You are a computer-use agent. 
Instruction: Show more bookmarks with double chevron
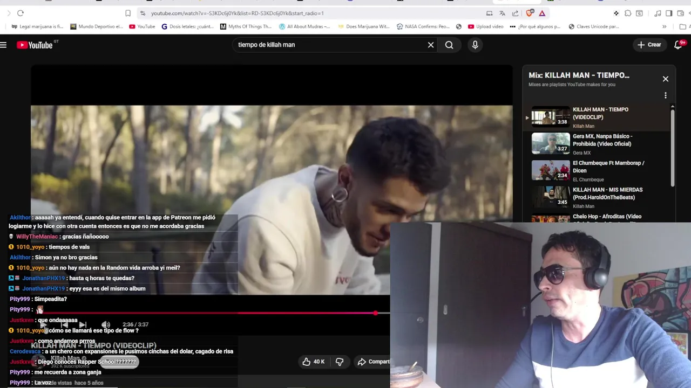(665, 26)
